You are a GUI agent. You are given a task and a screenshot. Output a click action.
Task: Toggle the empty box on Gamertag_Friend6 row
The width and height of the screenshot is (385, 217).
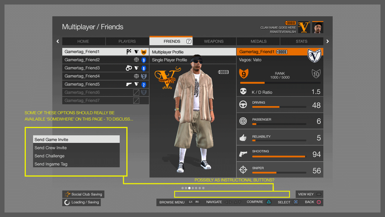(136, 93)
